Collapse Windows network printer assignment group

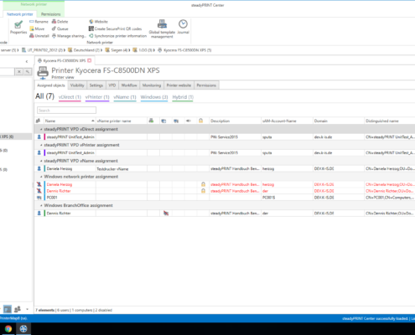pos(41,177)
